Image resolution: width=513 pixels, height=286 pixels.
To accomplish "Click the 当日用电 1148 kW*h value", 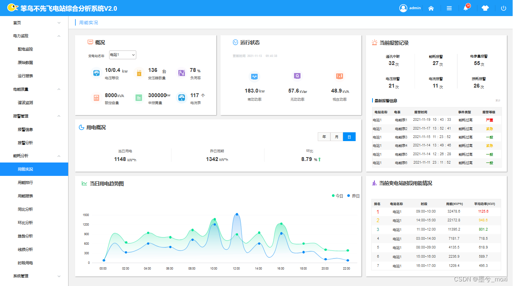I will point(125,159).
